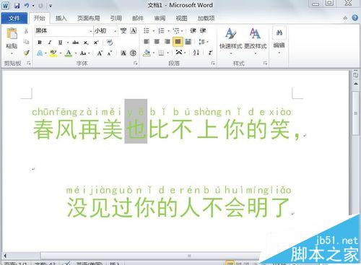Toggle Italic formatting
Screen dimensions: 361x265
[50, 43]
